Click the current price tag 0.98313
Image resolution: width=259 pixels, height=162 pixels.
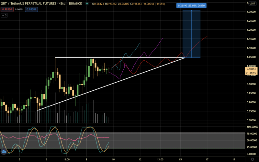point(251,69)
